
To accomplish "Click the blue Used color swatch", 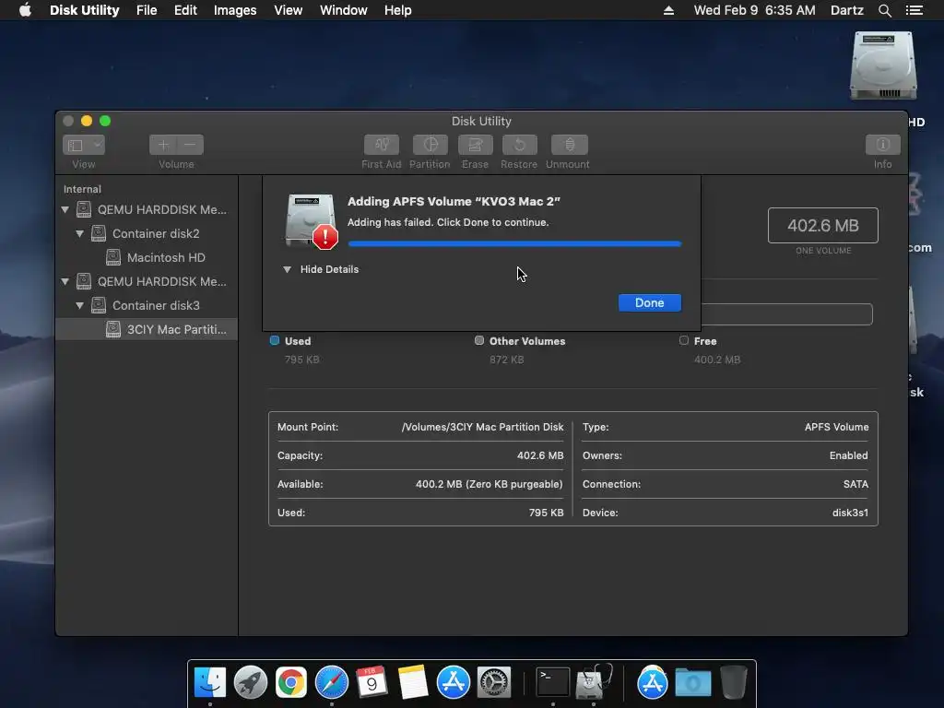I will pyautogui.click(x=275, y=340).
